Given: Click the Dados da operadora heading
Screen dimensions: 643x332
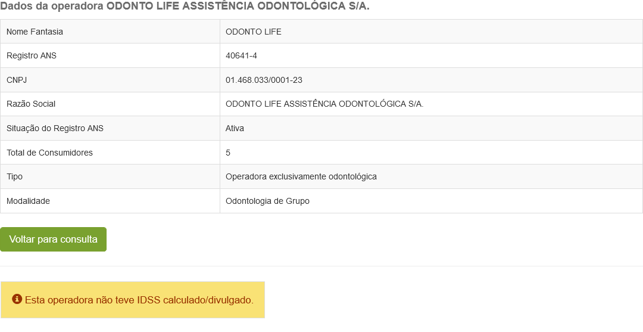Looking at the screenshot, I should (x=185, y=6).
